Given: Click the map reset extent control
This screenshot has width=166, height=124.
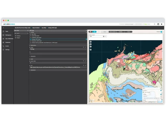Looking at the screenshot, I should pyautogui.click(x=91, y=42).
